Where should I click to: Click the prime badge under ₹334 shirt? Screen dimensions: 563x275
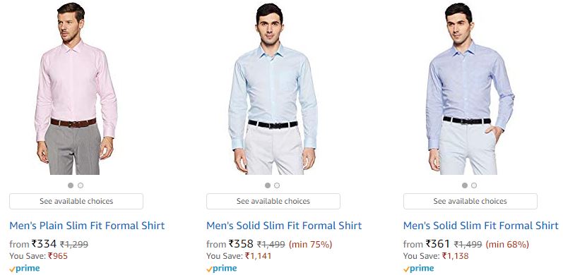click(x=25, y=269)
